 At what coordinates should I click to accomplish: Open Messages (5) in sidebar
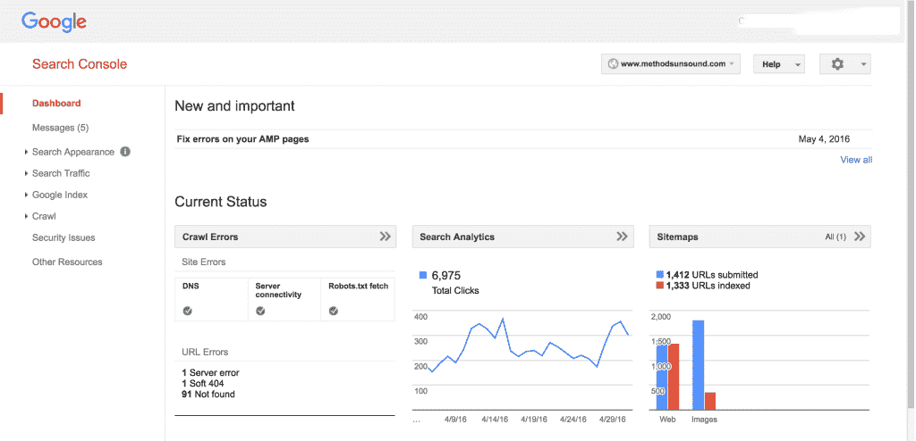[60, 128]
